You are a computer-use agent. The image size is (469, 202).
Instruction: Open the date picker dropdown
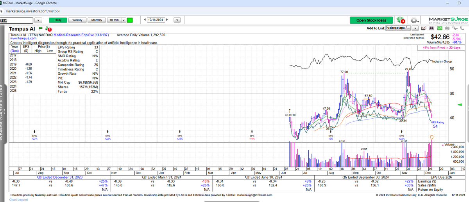pos(177,20)
